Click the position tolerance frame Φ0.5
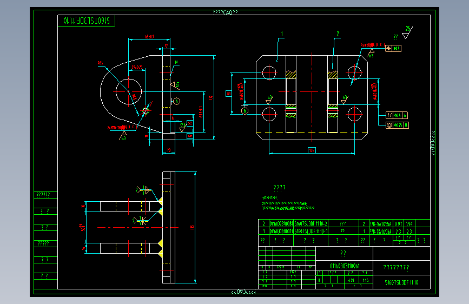The height and width of the screenshot is (304, 469). [x=393, y=48]
